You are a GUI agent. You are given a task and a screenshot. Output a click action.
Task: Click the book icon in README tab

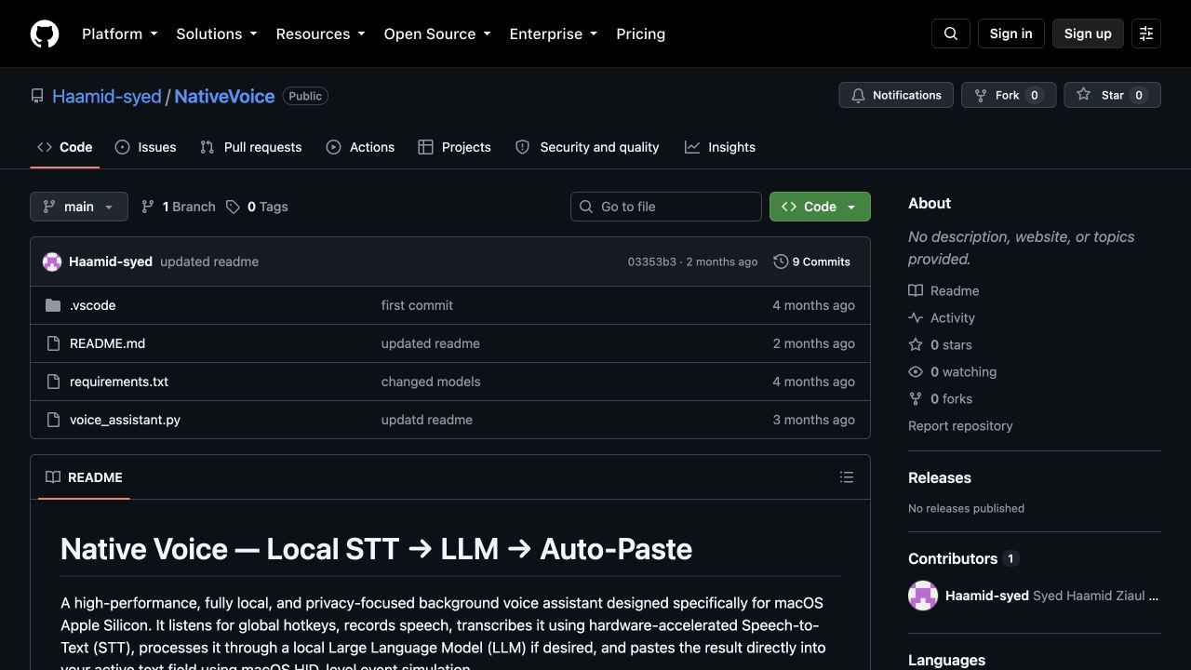53,477
